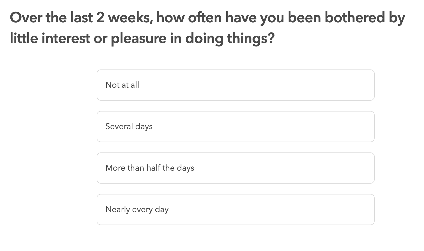Answer with "Nearly every day"

235,210
